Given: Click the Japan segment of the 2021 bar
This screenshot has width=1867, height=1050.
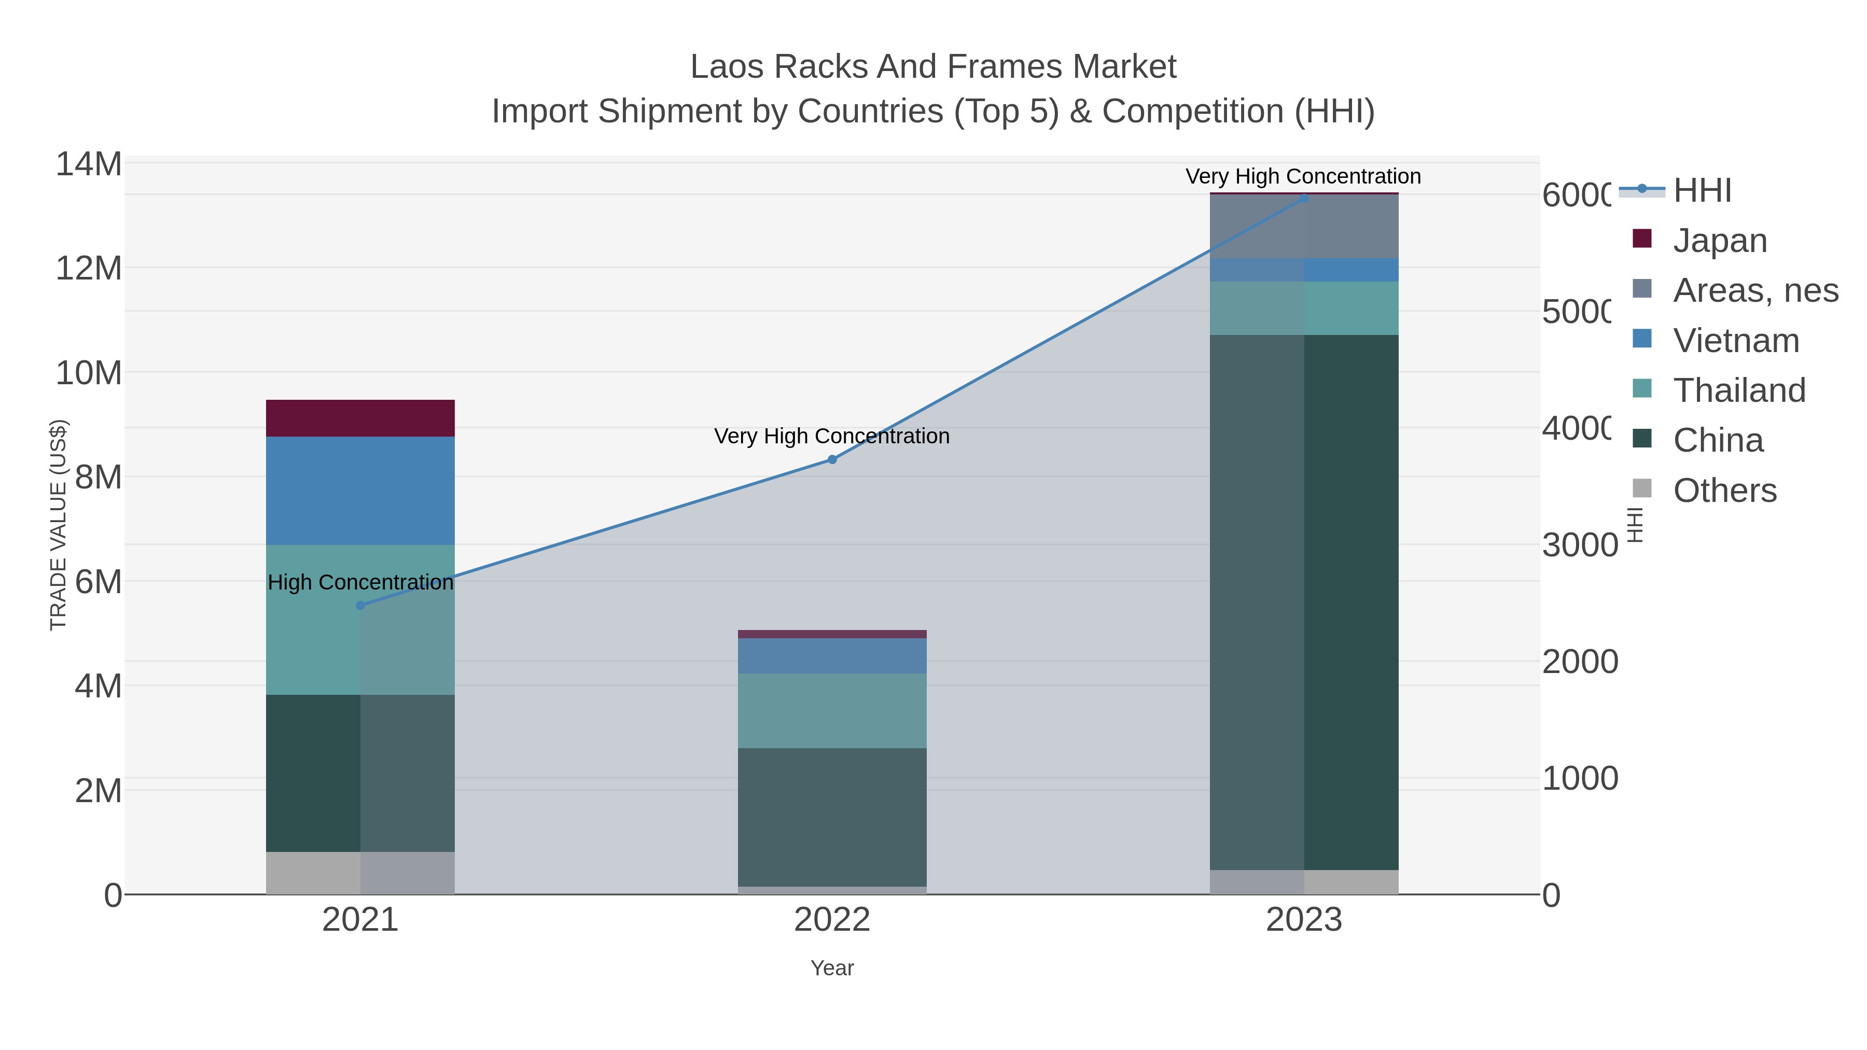Looking at the screenshot, I should click(360, 418).
